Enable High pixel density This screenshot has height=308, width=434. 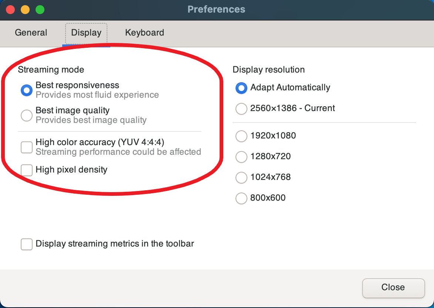pos(26,170)
